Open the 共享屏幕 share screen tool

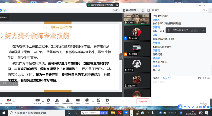[x=37, y=101]
